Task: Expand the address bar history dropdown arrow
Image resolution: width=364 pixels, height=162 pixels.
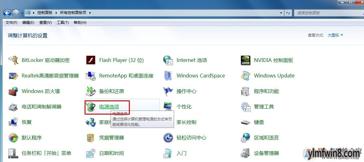Action: pos(281,13)
